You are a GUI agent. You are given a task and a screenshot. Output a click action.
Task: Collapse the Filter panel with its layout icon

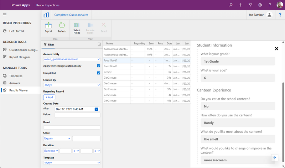99,44
